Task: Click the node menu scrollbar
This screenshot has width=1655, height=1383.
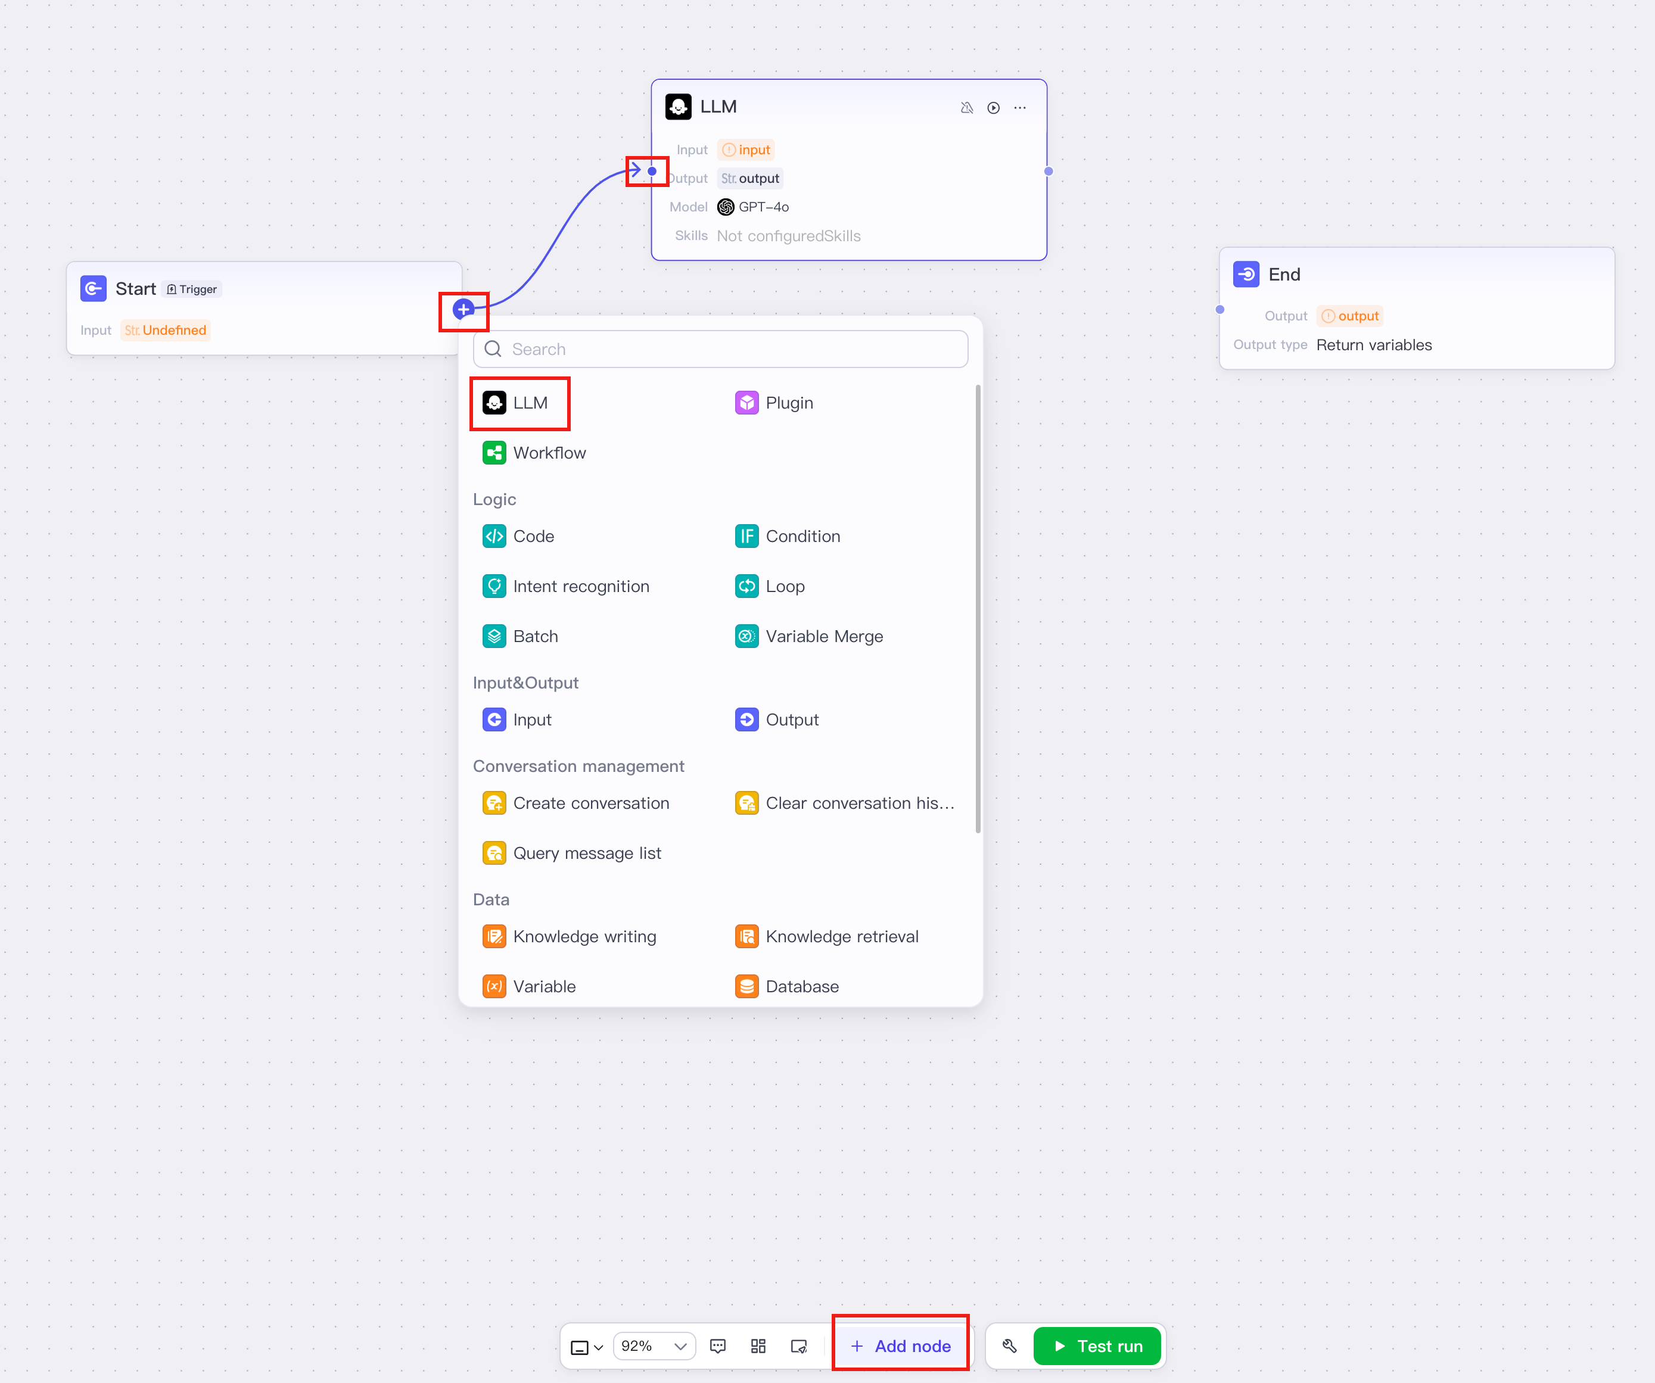Action: [978, 608]
